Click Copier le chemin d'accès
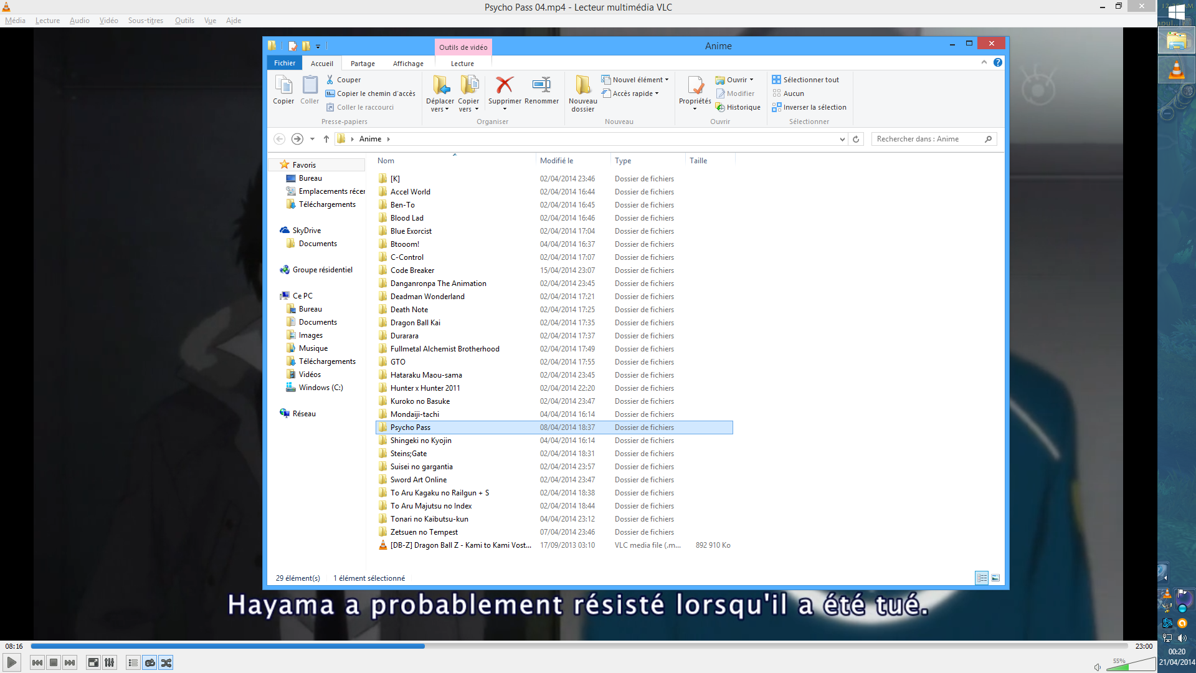The width and height of the screenshot is (1196, 673). [x=371, y=93]
